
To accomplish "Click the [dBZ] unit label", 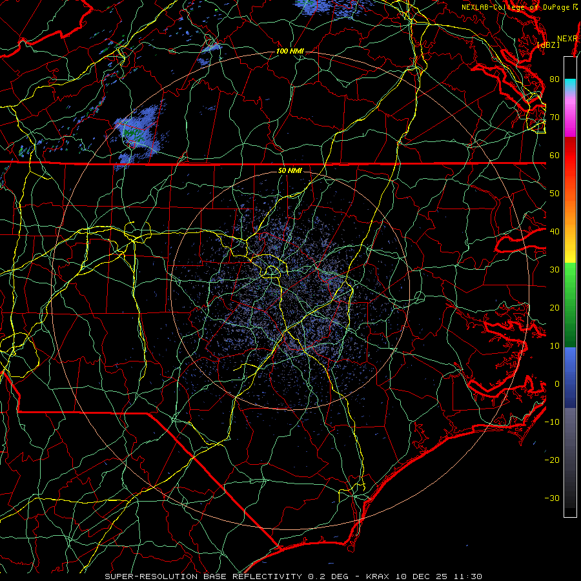I will point(548,45).
